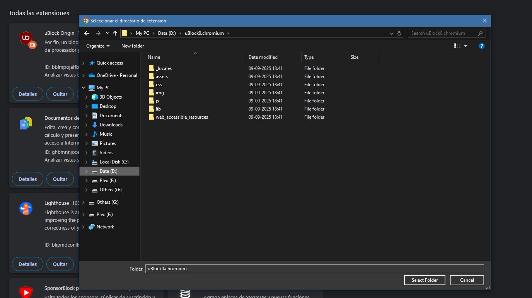Click the Cancel button
Screen dimensions: 532x298
coord(467,280)
